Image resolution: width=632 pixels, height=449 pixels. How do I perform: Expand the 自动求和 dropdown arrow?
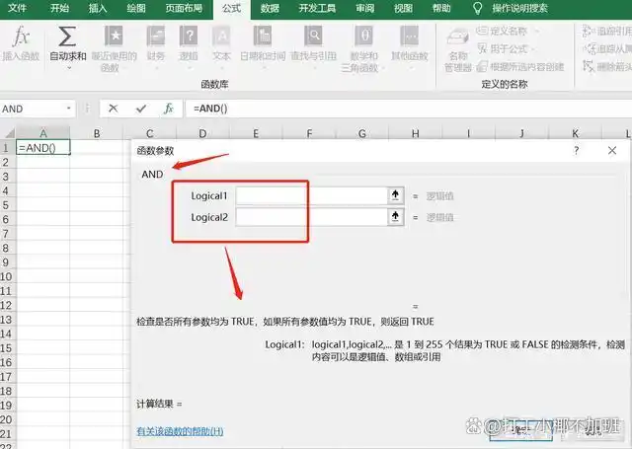click(x=68, y=68)
